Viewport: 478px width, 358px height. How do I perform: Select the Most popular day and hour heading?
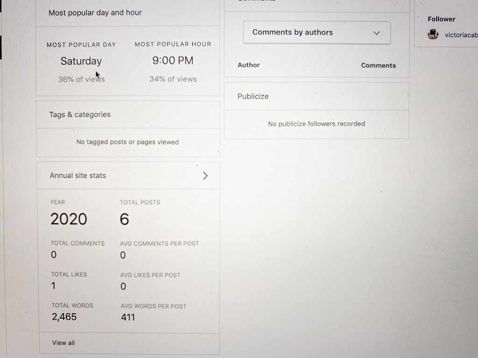95,13
